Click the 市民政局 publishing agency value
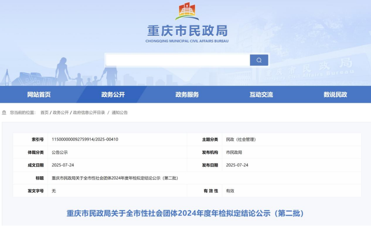The width and height of the screenshot is (371, 226). 234,152
